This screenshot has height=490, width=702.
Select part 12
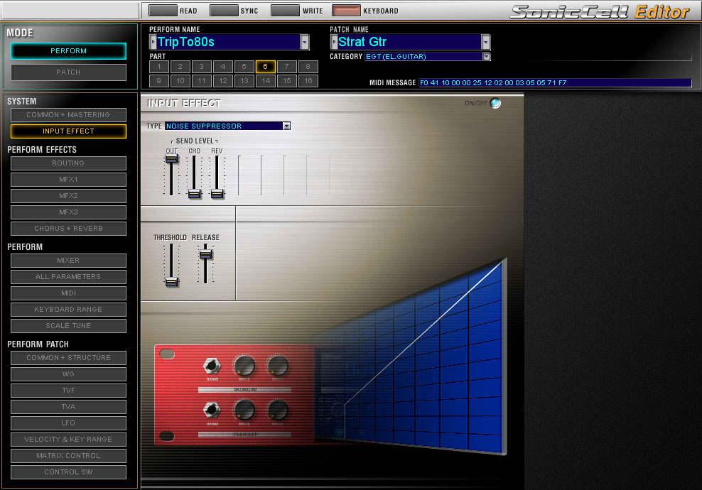coord(222,81)
